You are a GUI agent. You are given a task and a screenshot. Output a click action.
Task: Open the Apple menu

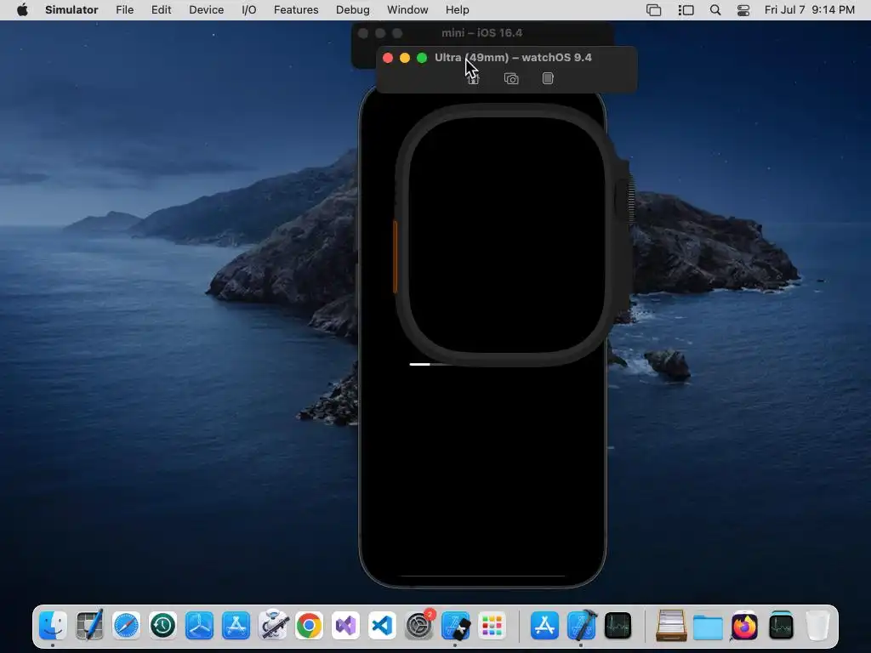tap(22, 10)
